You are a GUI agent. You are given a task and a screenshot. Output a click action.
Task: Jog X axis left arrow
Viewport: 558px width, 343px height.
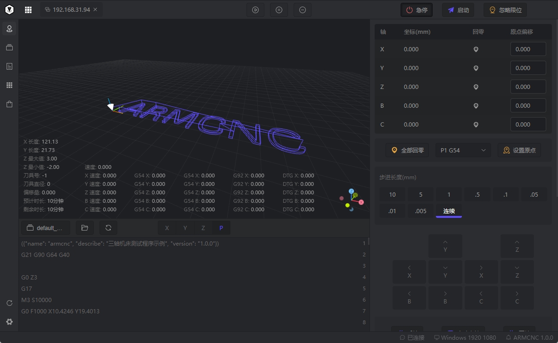point(409,272)
